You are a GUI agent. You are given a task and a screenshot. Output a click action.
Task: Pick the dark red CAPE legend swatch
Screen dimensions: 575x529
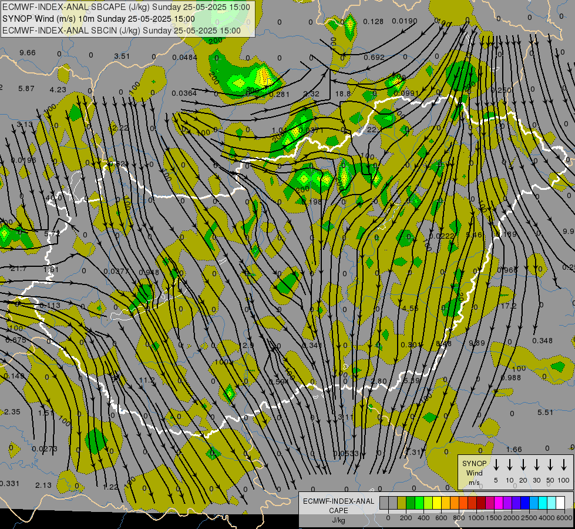[x=482, y=503]
